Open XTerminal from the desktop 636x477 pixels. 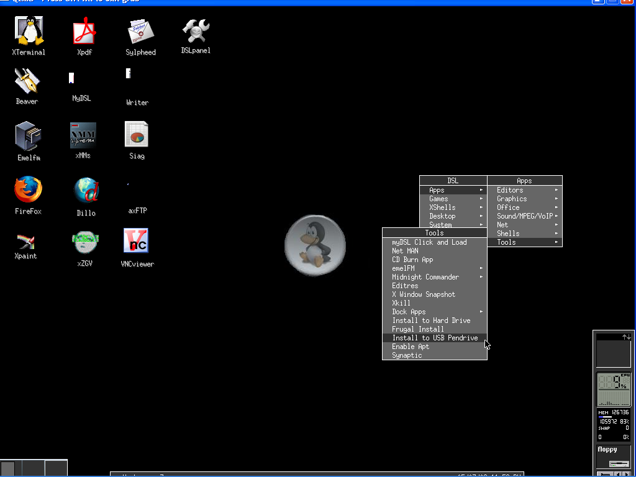(x=28, y=31)
